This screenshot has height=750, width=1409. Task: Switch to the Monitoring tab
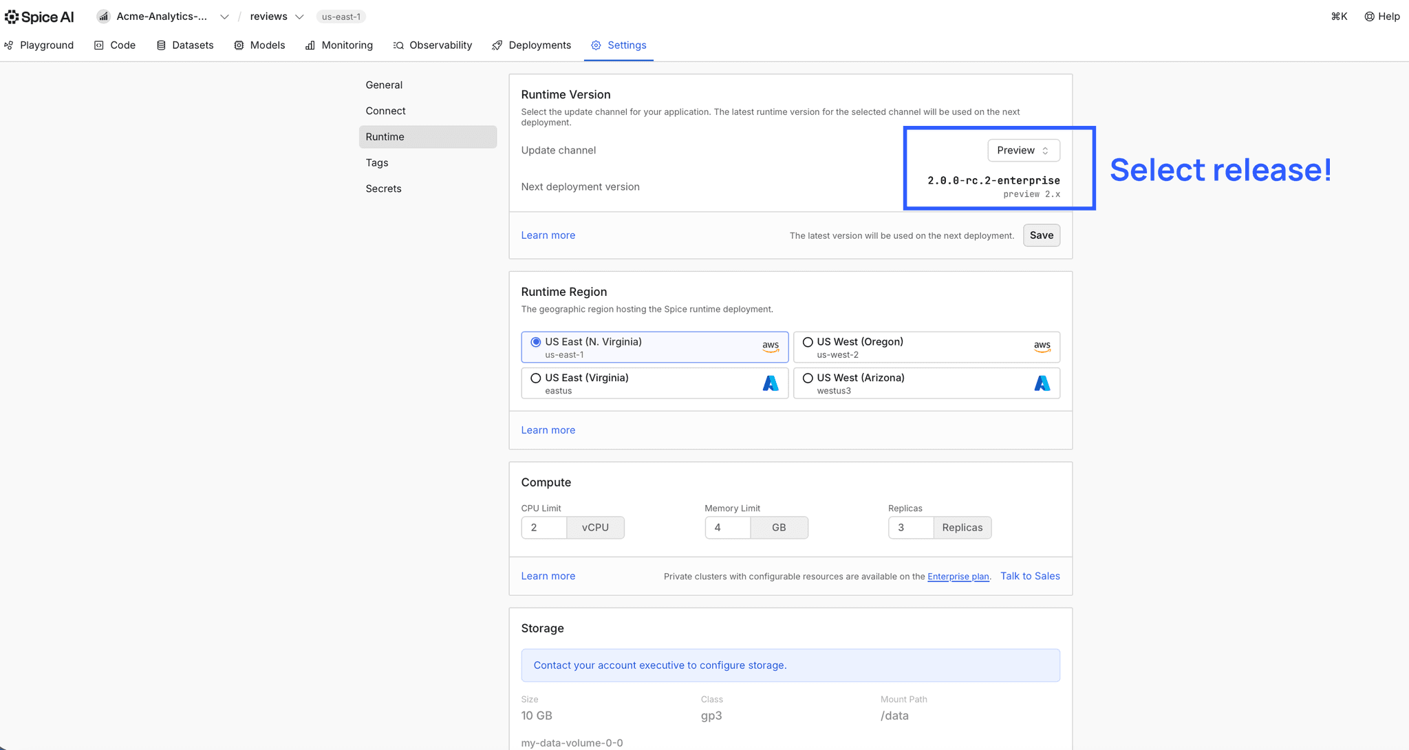tap(339, 45)
